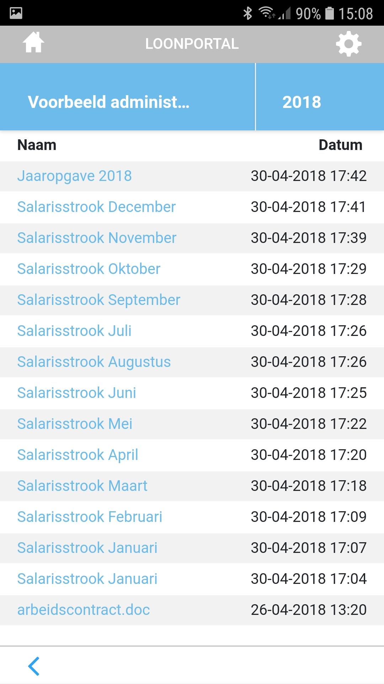Open Salarisstrook December

96,207
